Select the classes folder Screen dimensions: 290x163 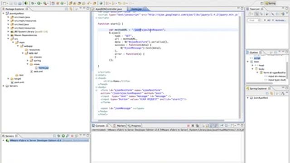point(38,57)
